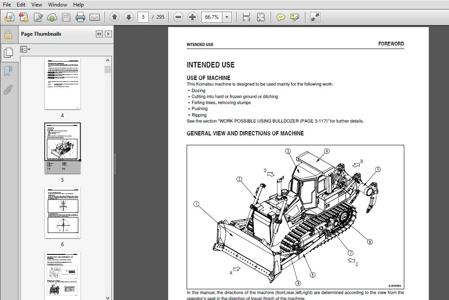Select page 6 thumbnail
Screen dimensions: 449x300
point(62,213)
